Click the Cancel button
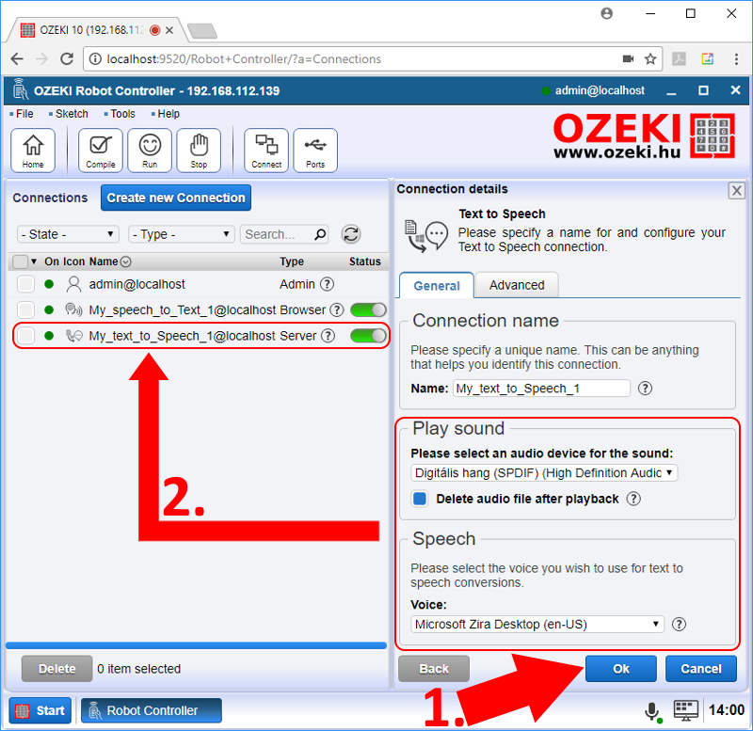Viewport: 753px width, 731px height. pos(701,669)
